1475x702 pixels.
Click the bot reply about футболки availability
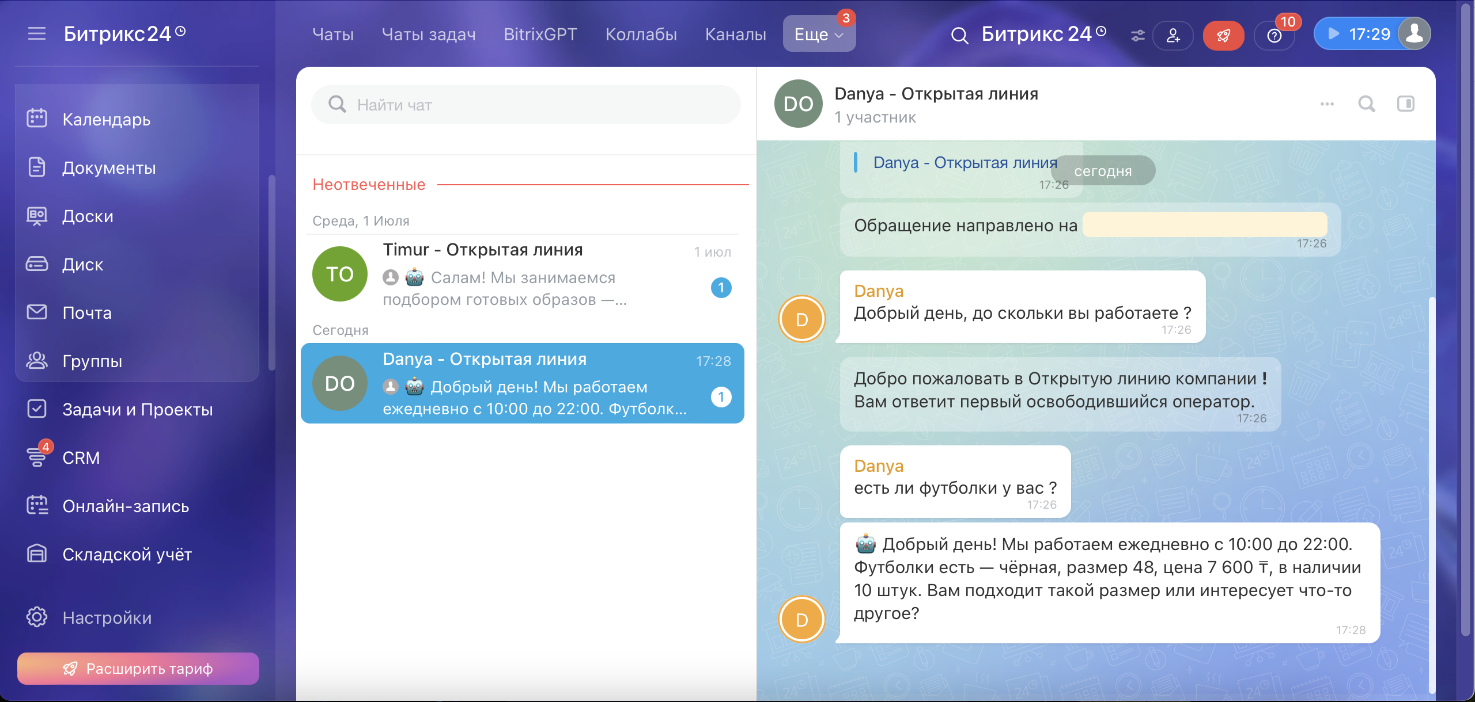click(x=1110, y=583)
